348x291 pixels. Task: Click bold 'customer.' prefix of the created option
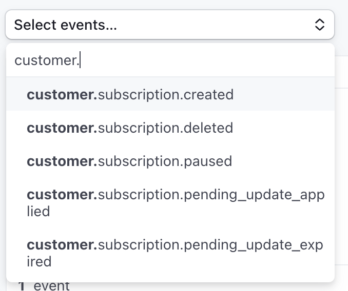(62, 95)
